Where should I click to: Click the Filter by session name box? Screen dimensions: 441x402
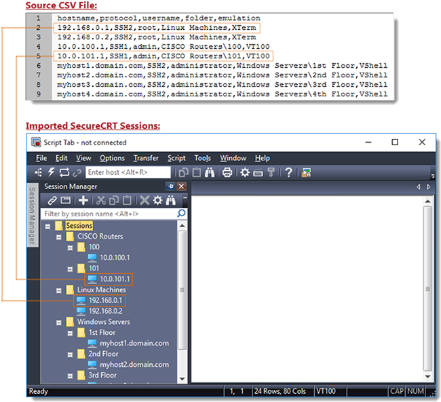109,214
